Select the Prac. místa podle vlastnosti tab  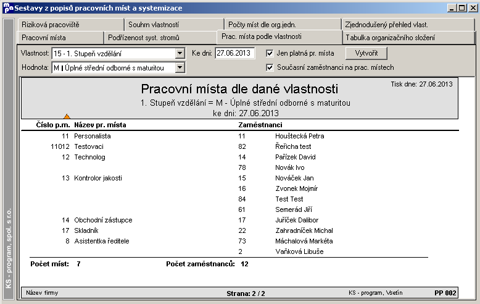[x=279, y=37]
